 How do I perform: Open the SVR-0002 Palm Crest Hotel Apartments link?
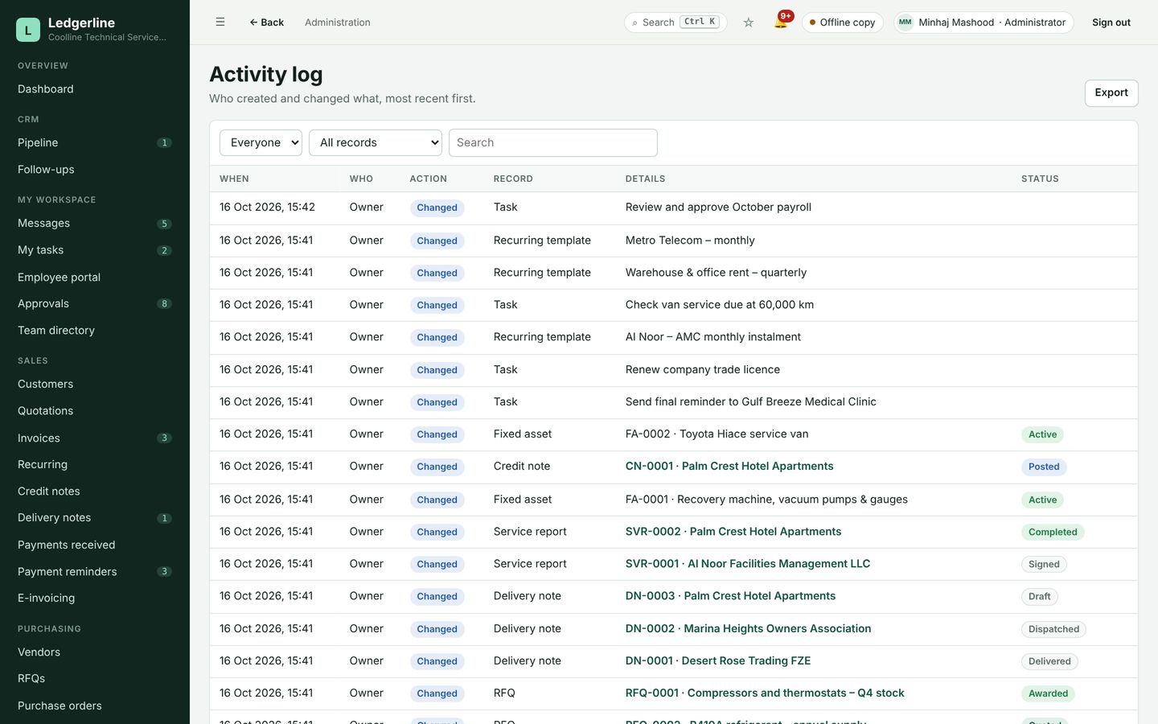[x=733, y=532]
